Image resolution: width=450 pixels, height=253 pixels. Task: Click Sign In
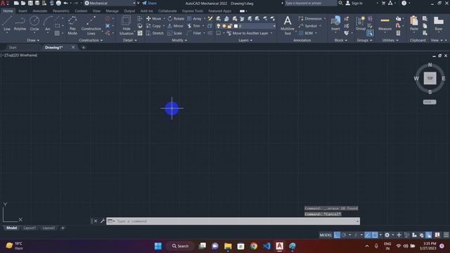click(354, 3)
